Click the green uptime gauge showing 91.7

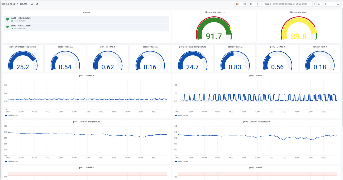tap(214, 29)
